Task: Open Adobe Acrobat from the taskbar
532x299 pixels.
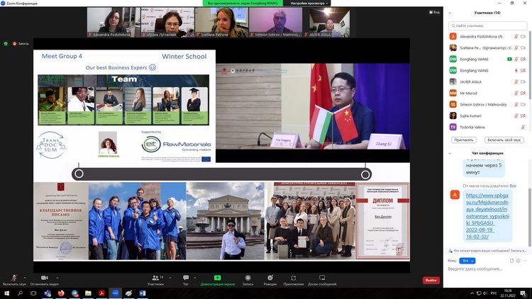Action: click(x=101, y=293)
